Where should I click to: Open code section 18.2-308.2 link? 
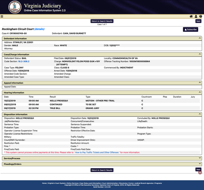[x=24, y=62]
